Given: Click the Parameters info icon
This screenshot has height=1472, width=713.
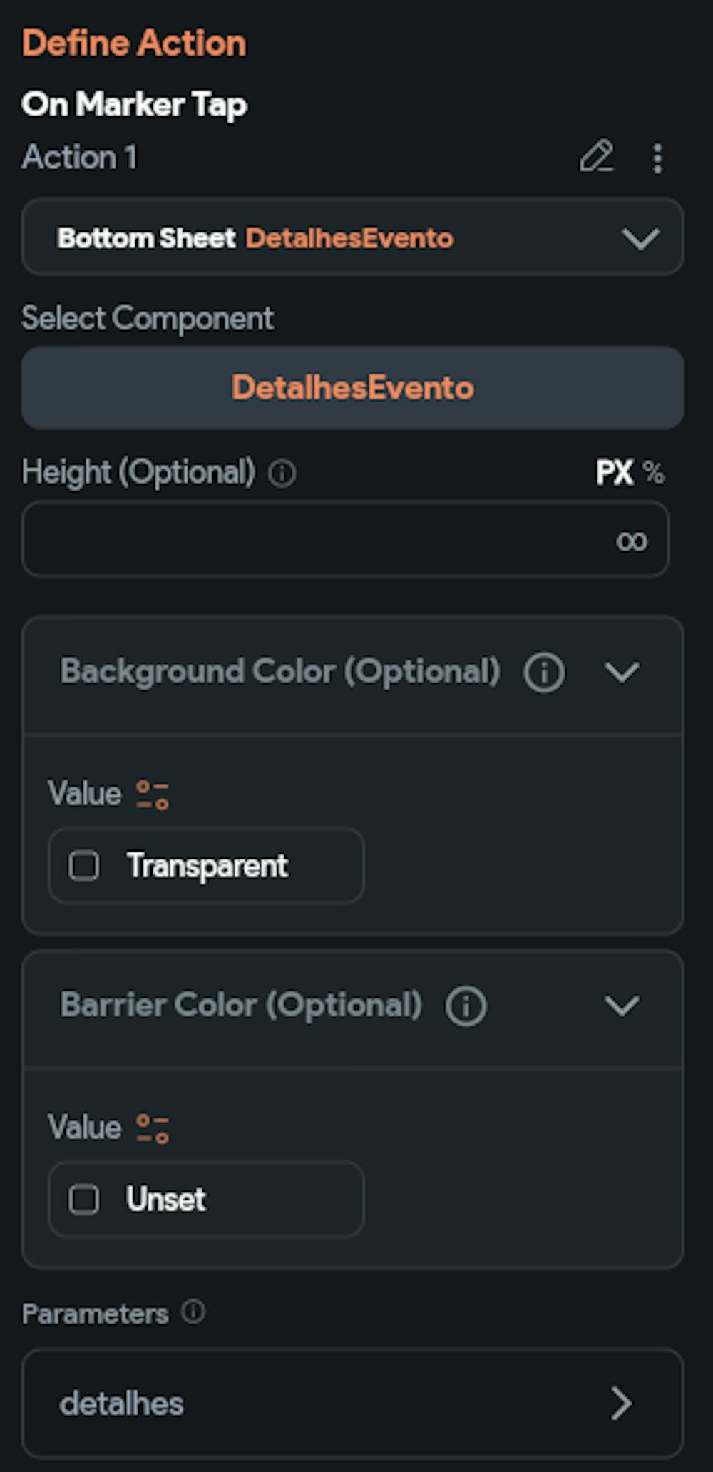Looking at the screenshot, I should pyautogui.click(x=193, y=1312).
